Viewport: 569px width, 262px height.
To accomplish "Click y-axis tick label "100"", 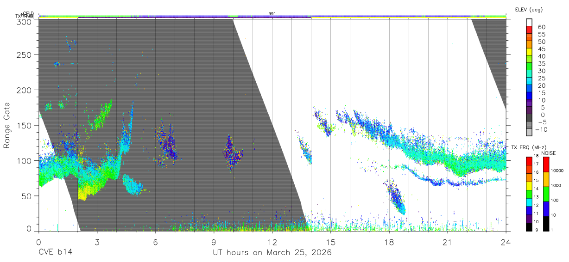I will (x=25, y=160).
